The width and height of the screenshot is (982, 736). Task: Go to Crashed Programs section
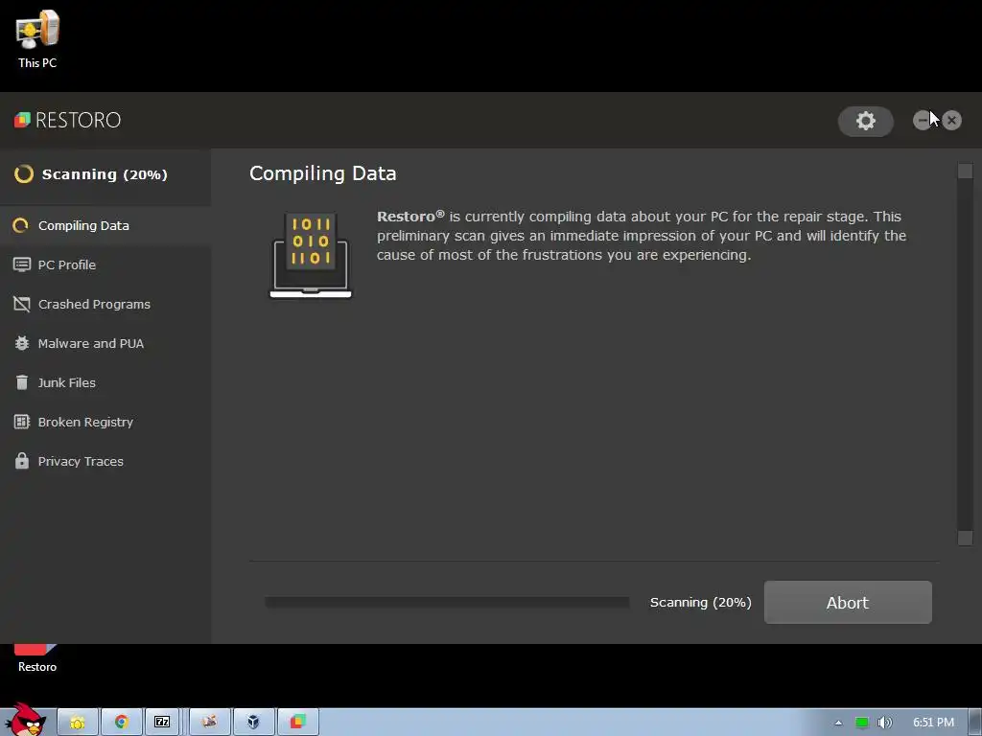pos(105,304)
